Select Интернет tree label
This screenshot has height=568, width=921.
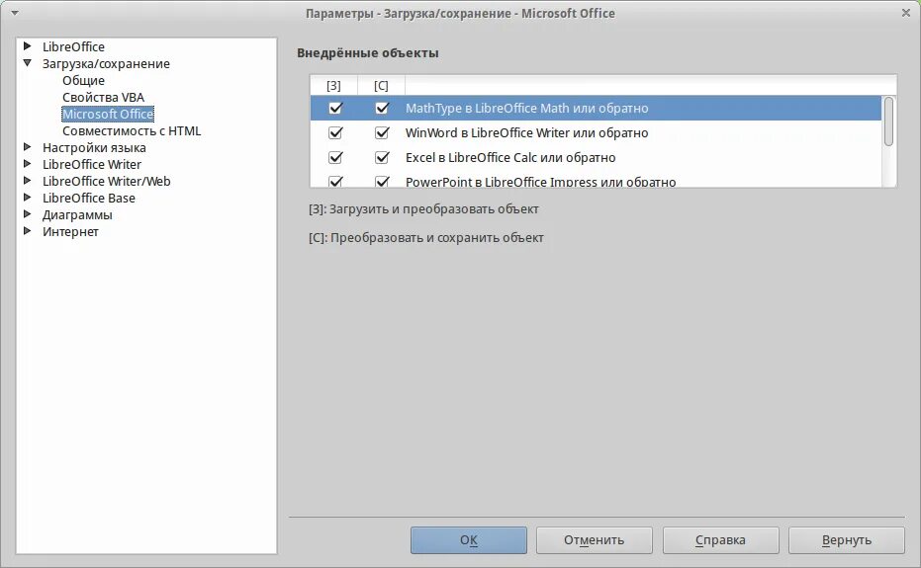click(70, 232)
